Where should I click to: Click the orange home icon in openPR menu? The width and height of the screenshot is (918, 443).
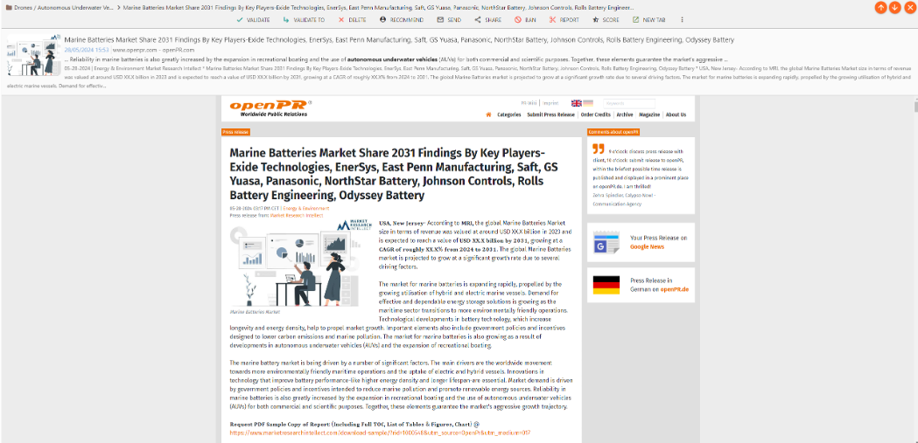(x=488, y=114)
